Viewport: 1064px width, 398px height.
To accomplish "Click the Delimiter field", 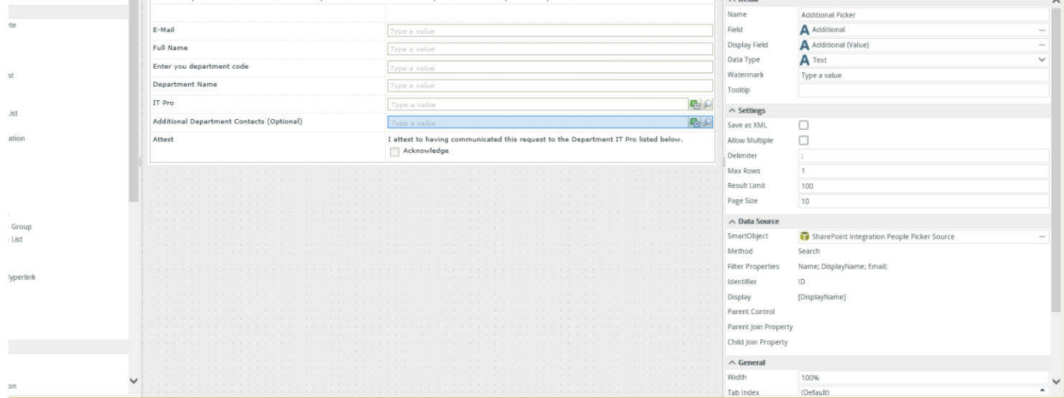I will tap(924, 156).
